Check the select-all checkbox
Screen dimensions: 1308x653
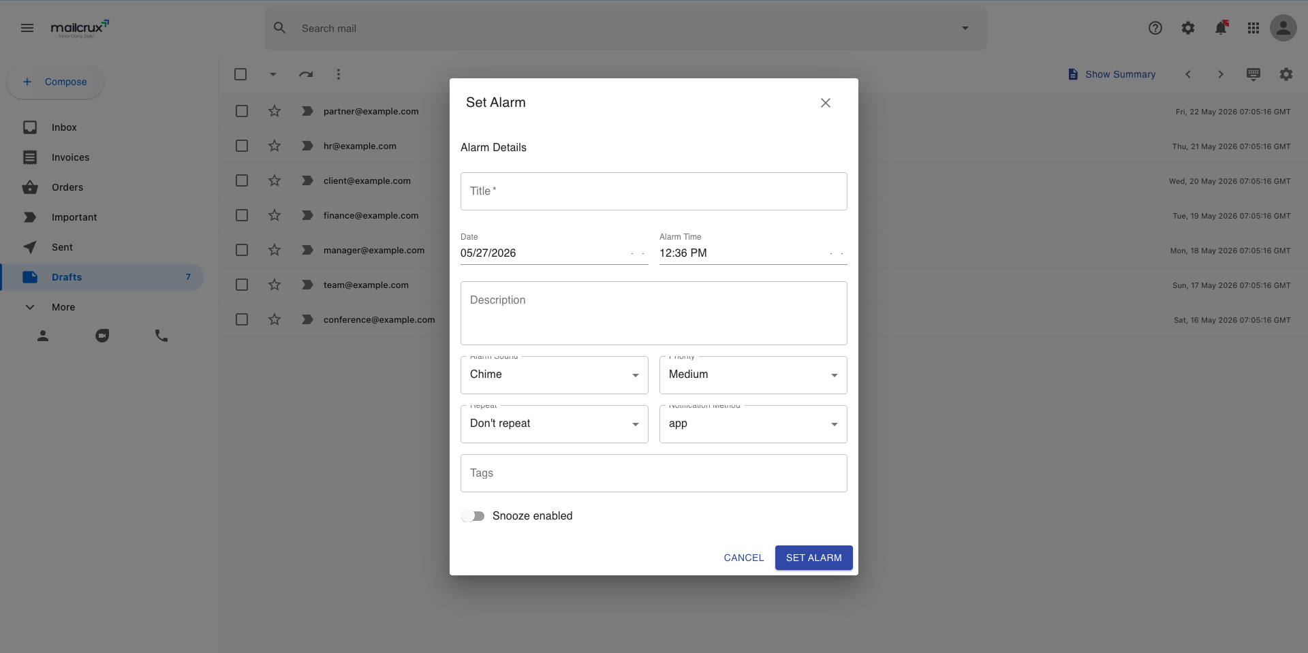[240, 74]
